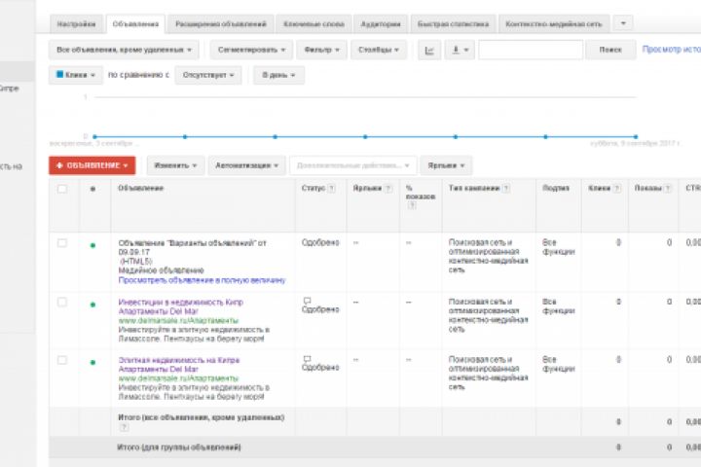Open the download report icon menu
This screenshot has width=701, height=467.
[460, 50]
